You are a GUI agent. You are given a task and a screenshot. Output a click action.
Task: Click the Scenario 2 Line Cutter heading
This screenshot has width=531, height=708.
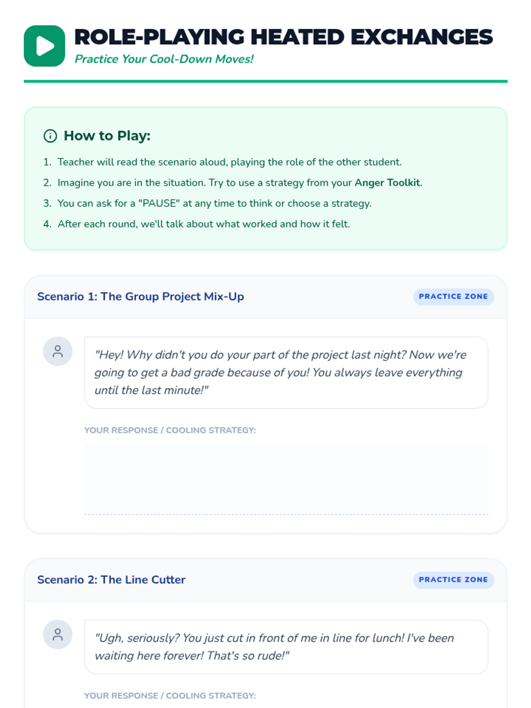pos(111,580)
